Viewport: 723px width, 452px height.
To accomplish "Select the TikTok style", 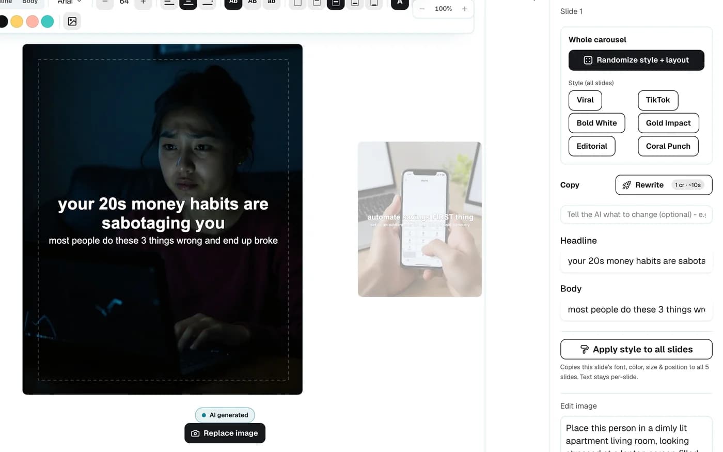I will 658,100.
